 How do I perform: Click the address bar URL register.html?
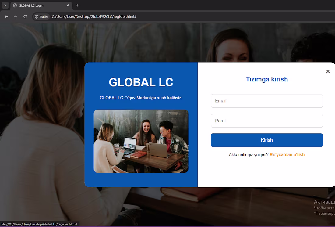pyautogui.click(x=94, y=17)
